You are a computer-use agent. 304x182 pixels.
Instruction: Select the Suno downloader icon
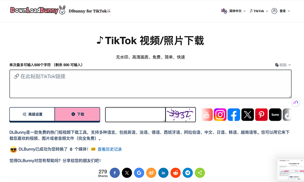(275, 114)
